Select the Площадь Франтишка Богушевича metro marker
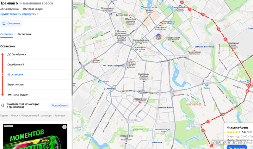253x149 pixels. click(x=127, y=36)
